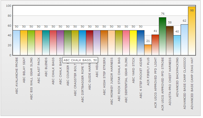Screen dimensions: 203x118
Task: Click the 'ADJUSTA-PRO CHEST HARNESS' axis label
Action: 170,81
